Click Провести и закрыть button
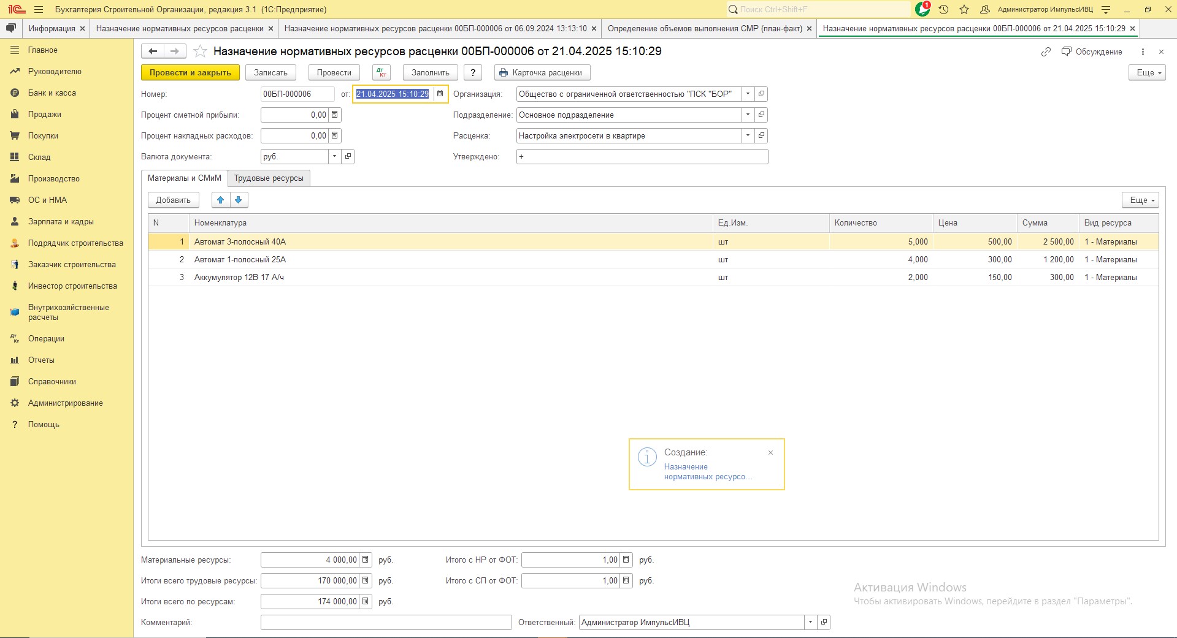 pyautogui.click(x=190, y=72)
